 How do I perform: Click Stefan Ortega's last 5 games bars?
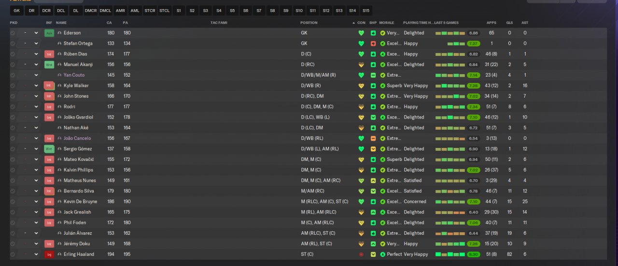point(456,43)
